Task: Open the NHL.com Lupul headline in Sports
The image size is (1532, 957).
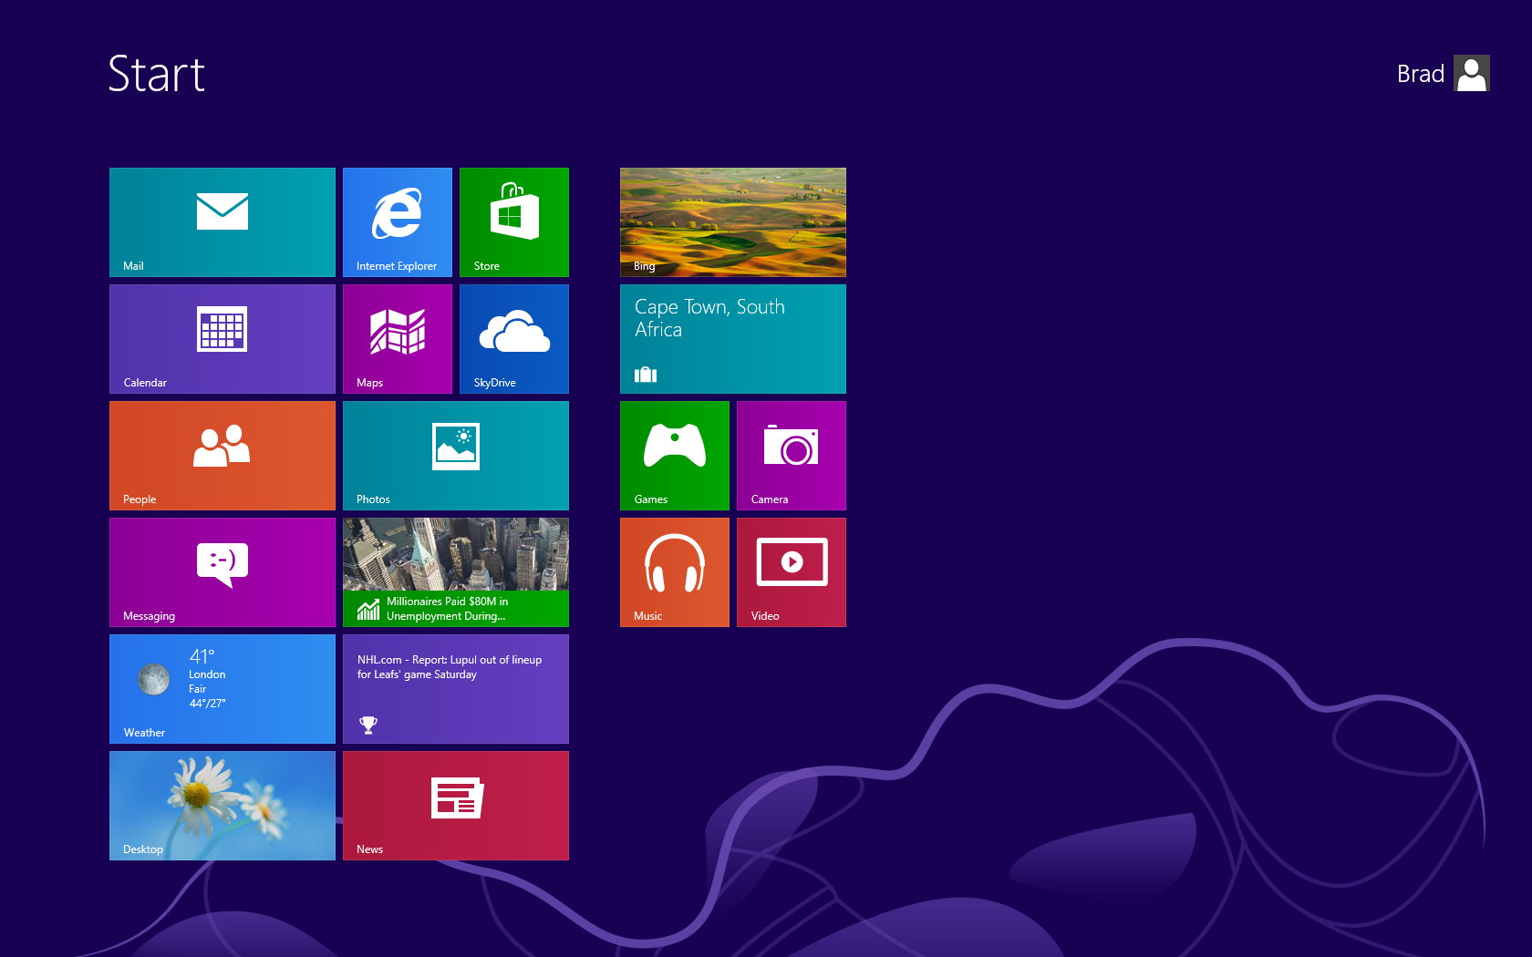Action: click(x=455, y=688)
